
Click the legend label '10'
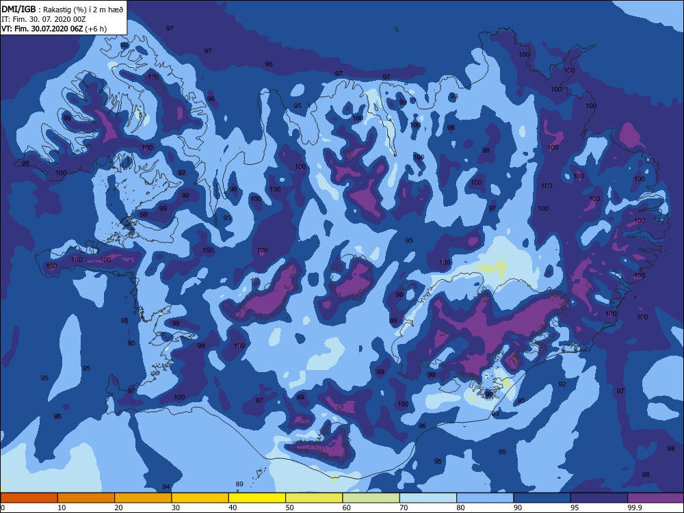point(62,508)
